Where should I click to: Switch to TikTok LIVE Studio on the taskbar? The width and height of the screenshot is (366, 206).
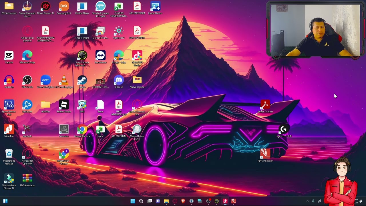225,201
